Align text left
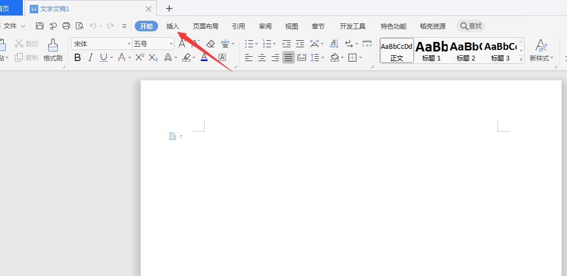Screen dimensions: 567x276 pos(248,57)
